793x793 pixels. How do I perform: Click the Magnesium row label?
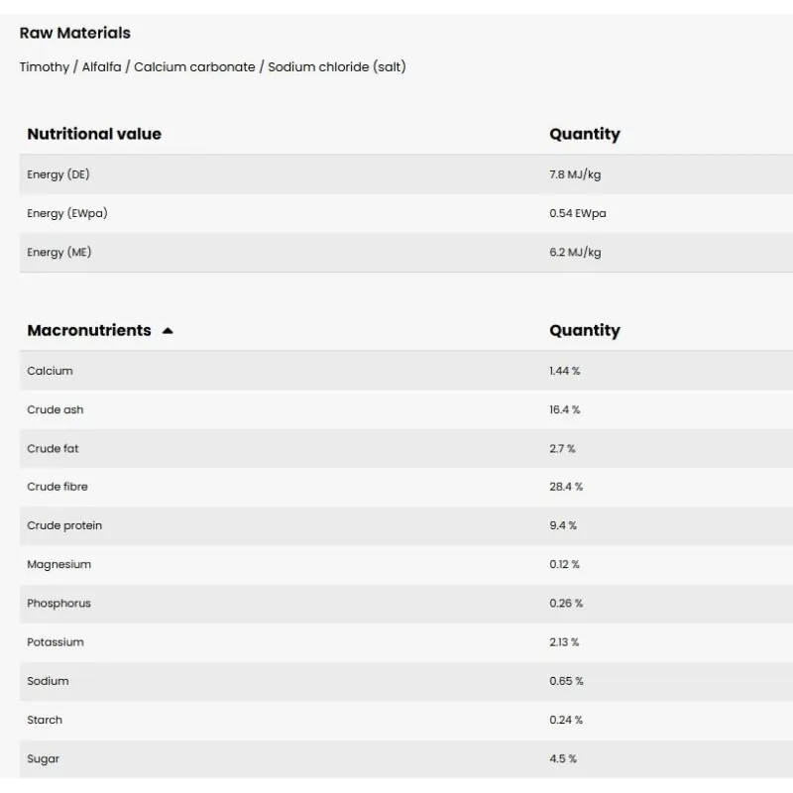[x=59, y=564]
